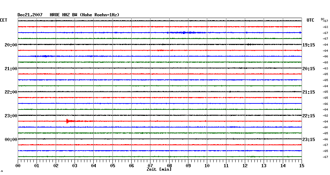
Task: Click the DC offset value '-62'
Action: [x=325, y=115]
